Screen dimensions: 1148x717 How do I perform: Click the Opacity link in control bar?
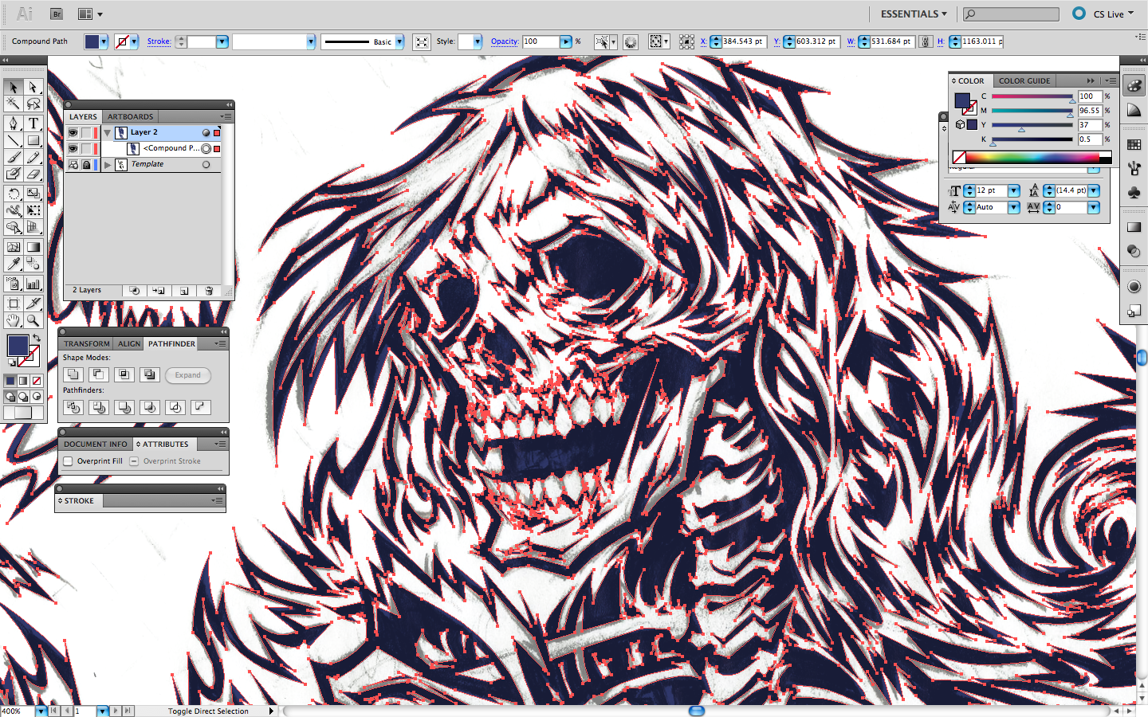pyautogui.click(x=505, y=41)
